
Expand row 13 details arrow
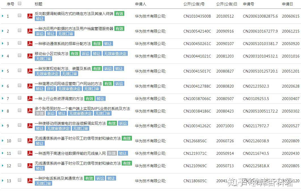(x=3, y=181)
